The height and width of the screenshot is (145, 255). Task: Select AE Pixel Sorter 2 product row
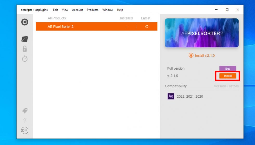97,26
